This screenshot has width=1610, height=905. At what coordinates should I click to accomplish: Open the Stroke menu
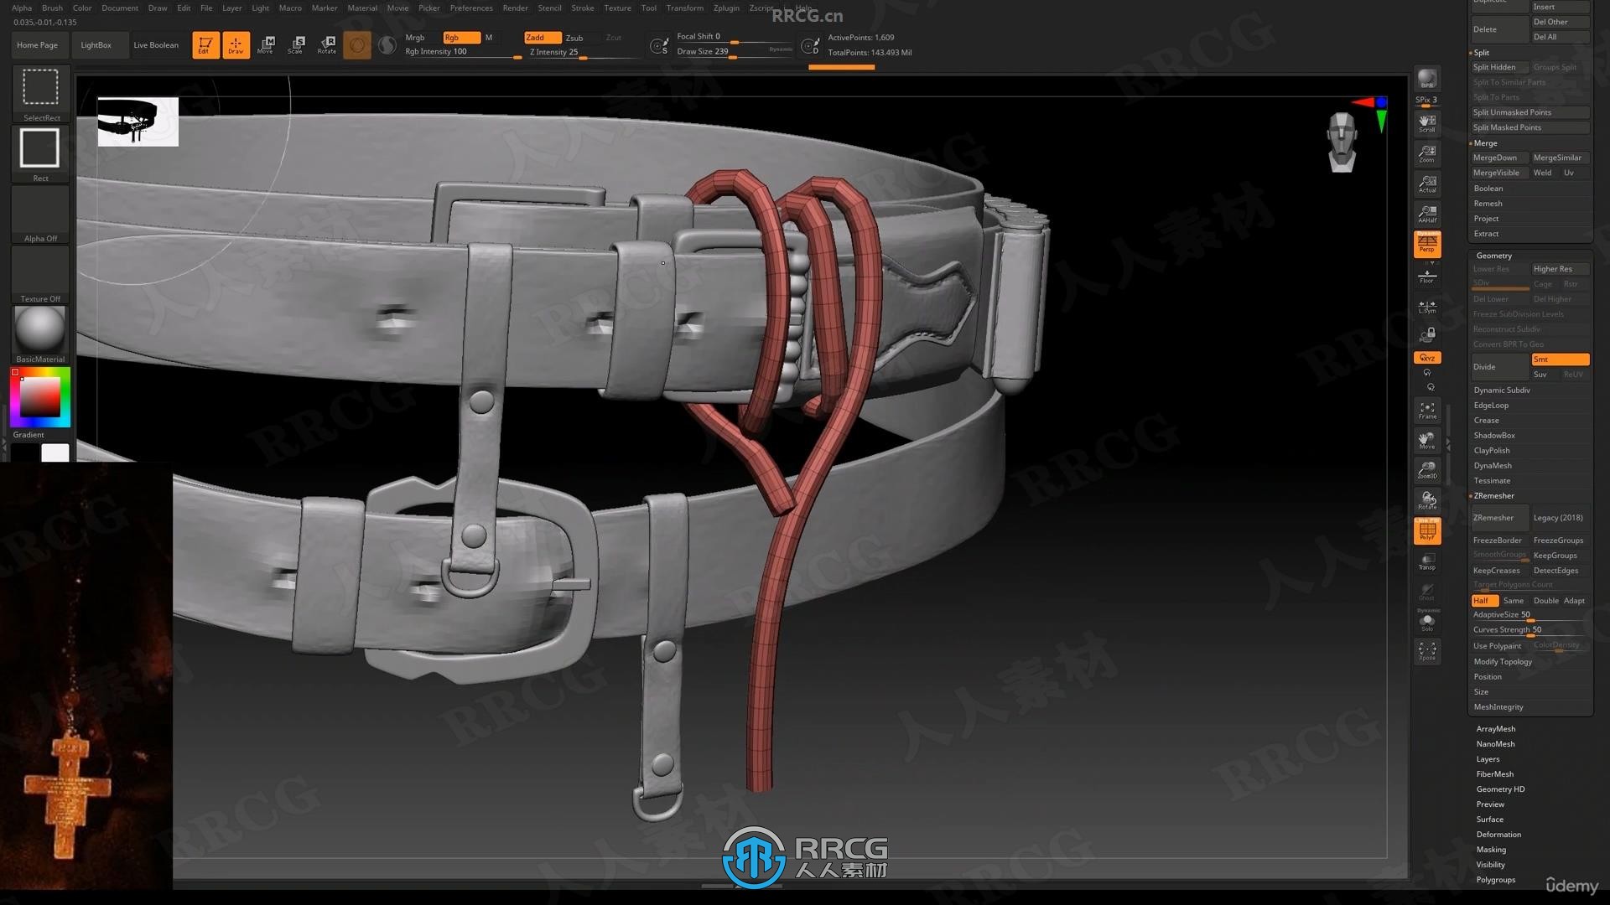(582, 8)
